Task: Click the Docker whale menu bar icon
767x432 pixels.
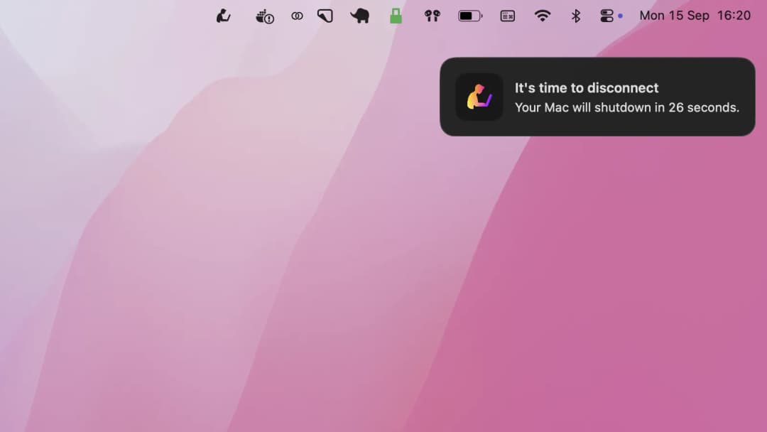Action: coord(264,16)
